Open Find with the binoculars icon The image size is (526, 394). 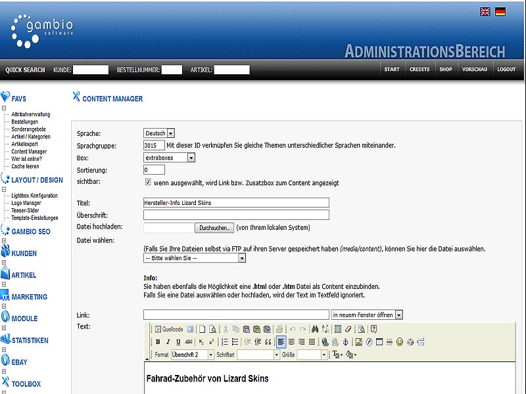tap(315, 329)
